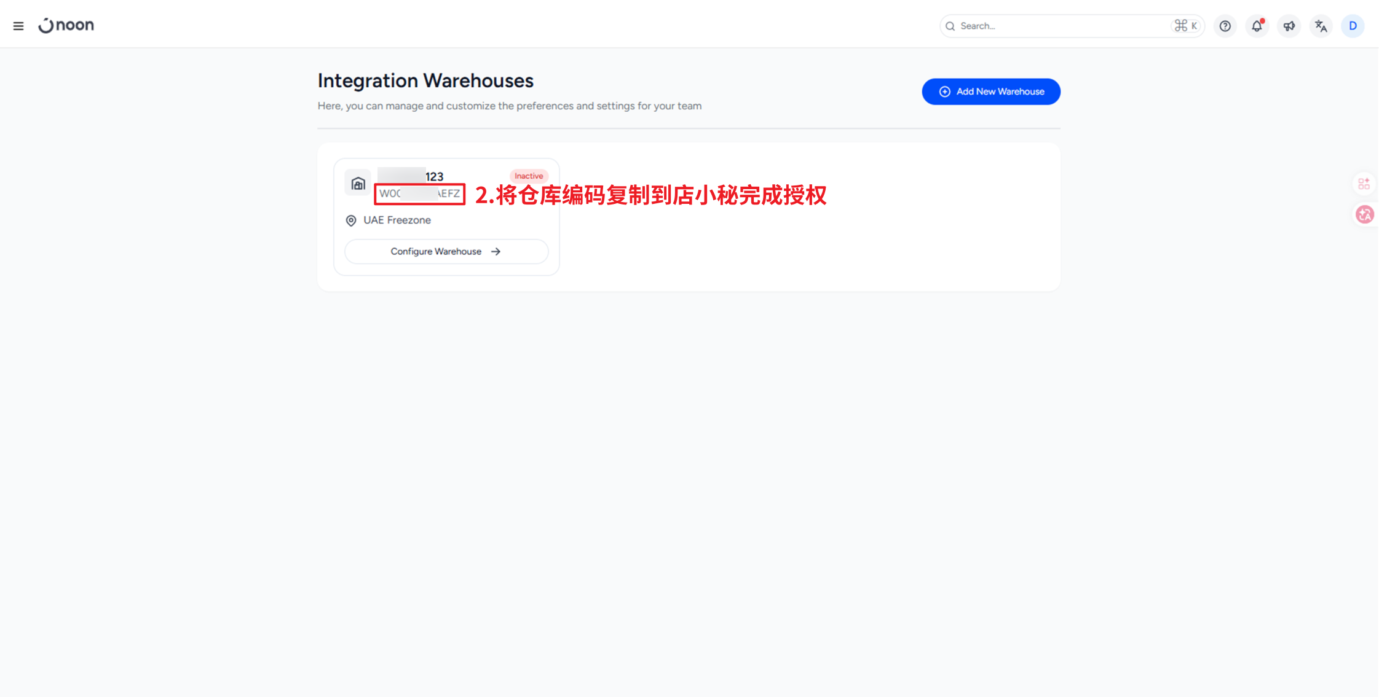
Task: Click the ⌘K shortcut hint
Action: (1185, 26)
